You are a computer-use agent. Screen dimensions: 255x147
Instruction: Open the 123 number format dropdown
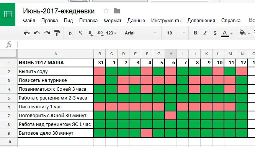click(x=111, y=33)
